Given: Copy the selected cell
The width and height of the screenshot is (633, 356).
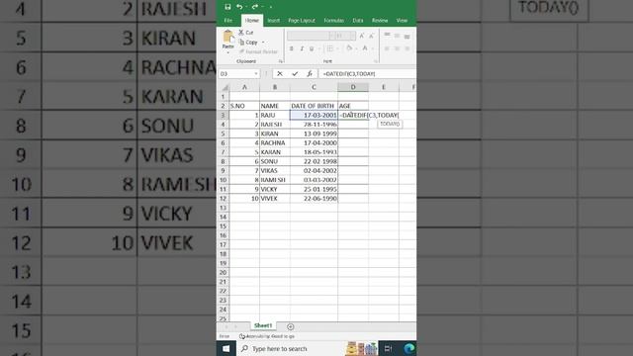Looking at the screenshot, I should pos(248,42).
